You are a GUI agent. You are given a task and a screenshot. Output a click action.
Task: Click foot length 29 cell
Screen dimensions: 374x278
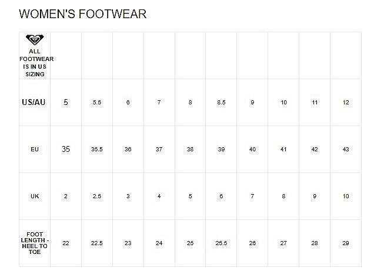(x=346, y=243)
